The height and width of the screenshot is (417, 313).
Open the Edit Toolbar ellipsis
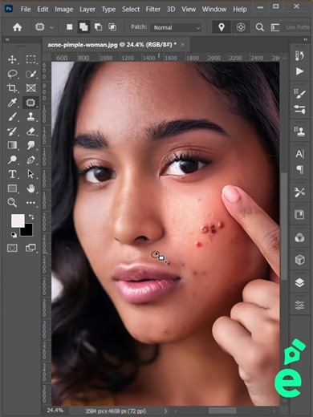point(30,203)
